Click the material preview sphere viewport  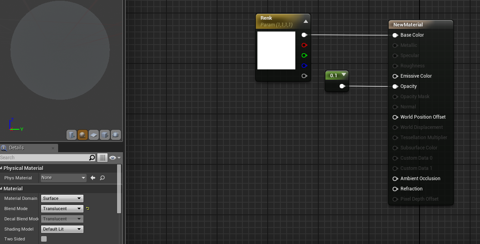pyautogui.click(x=60, y=50)
